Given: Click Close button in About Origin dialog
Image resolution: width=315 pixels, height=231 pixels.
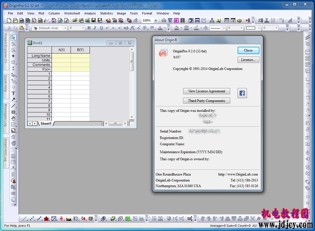Looking at the screenshot, I should (248, 50).
